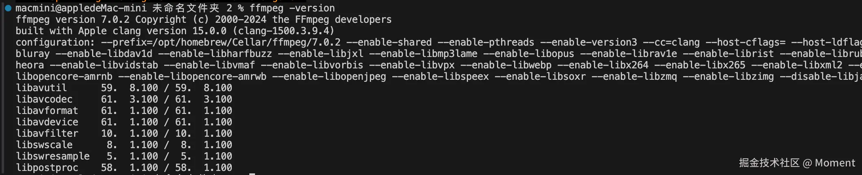Image resolution: width=862 pixels, height=175 pixels.
Task: Click the "--enable-libopenjpeg" flag
Action: coord(329,77)
